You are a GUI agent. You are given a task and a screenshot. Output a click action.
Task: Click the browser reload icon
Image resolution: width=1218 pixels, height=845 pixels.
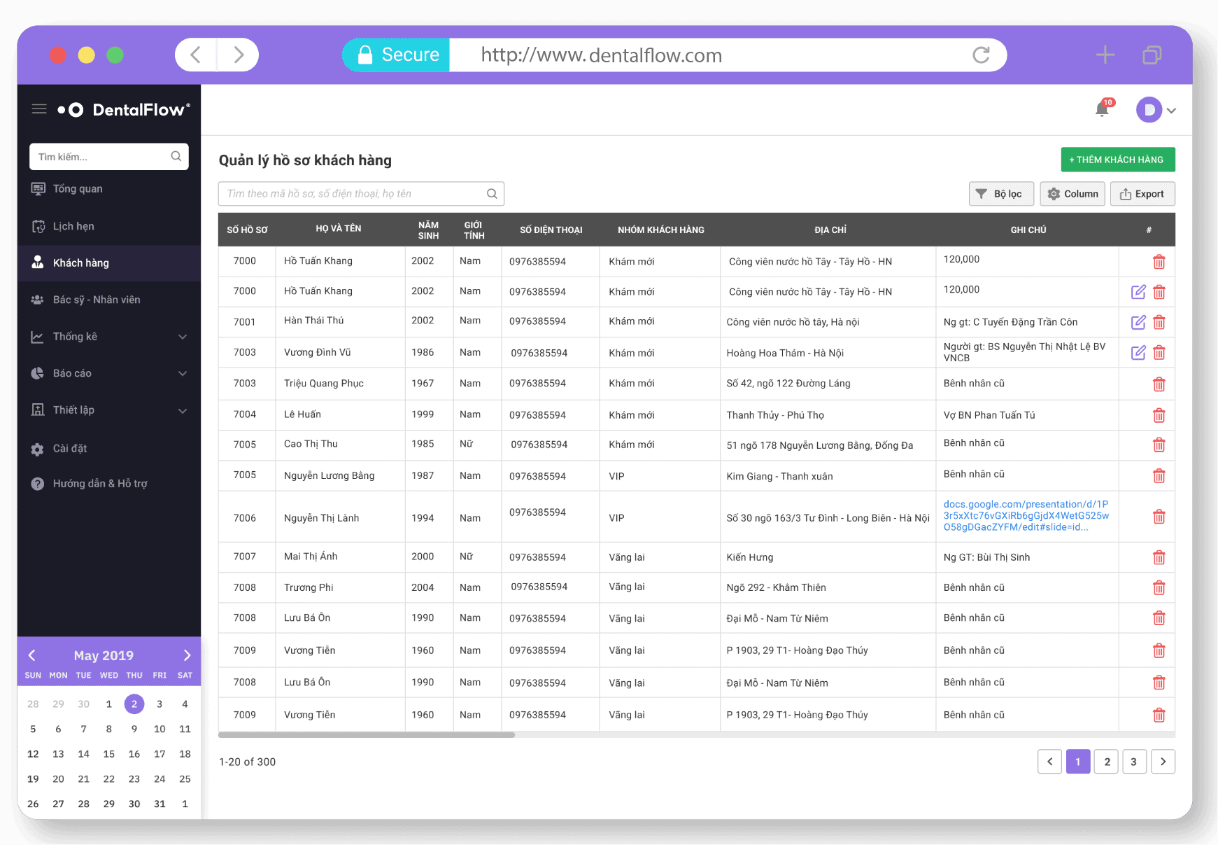981,55
